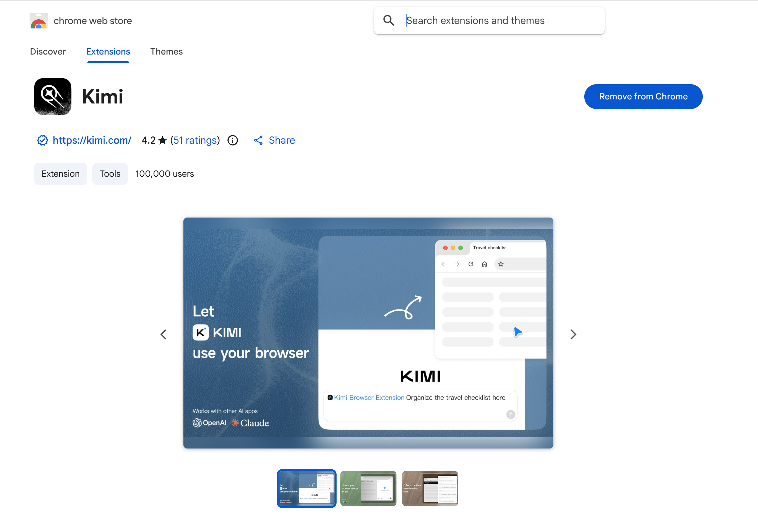Select the brown Record actions thumbnail

pos(430,488)
